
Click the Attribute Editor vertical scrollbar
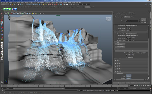coord(148,57)
